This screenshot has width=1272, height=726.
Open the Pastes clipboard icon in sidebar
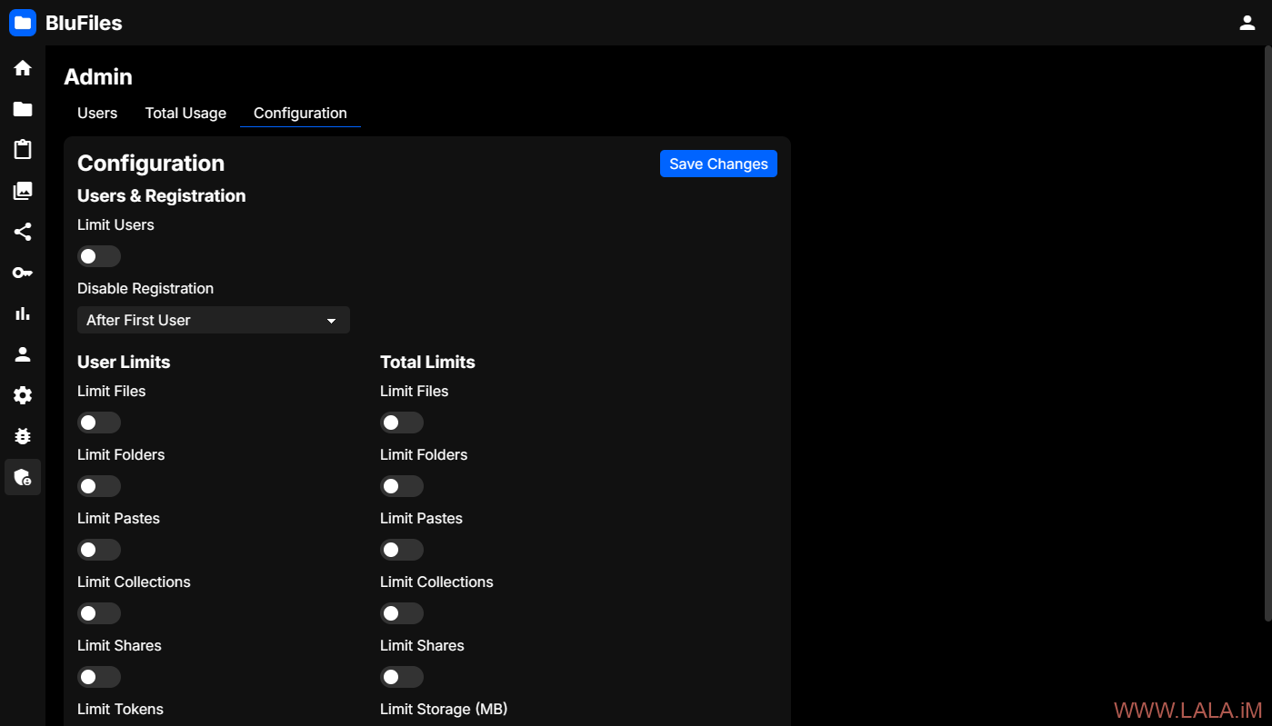(x=23, y=150)
